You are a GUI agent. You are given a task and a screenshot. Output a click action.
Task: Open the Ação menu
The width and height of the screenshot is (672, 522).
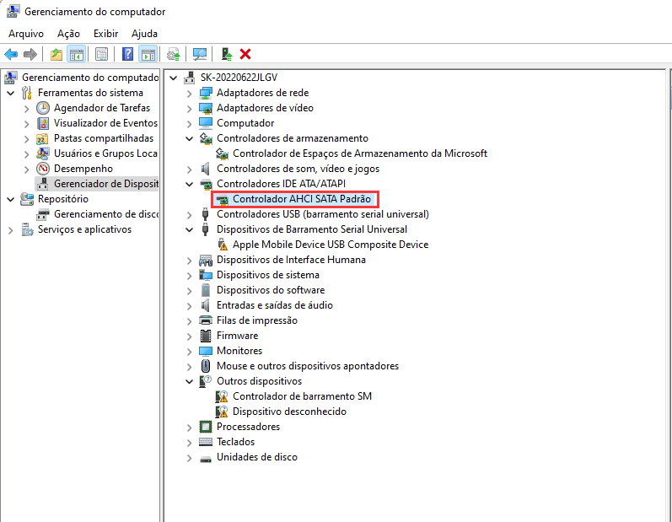[x=68, y=34]
